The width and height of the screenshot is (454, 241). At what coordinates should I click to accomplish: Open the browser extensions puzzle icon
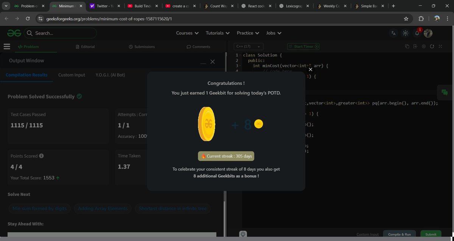click(x=421, y=19)
